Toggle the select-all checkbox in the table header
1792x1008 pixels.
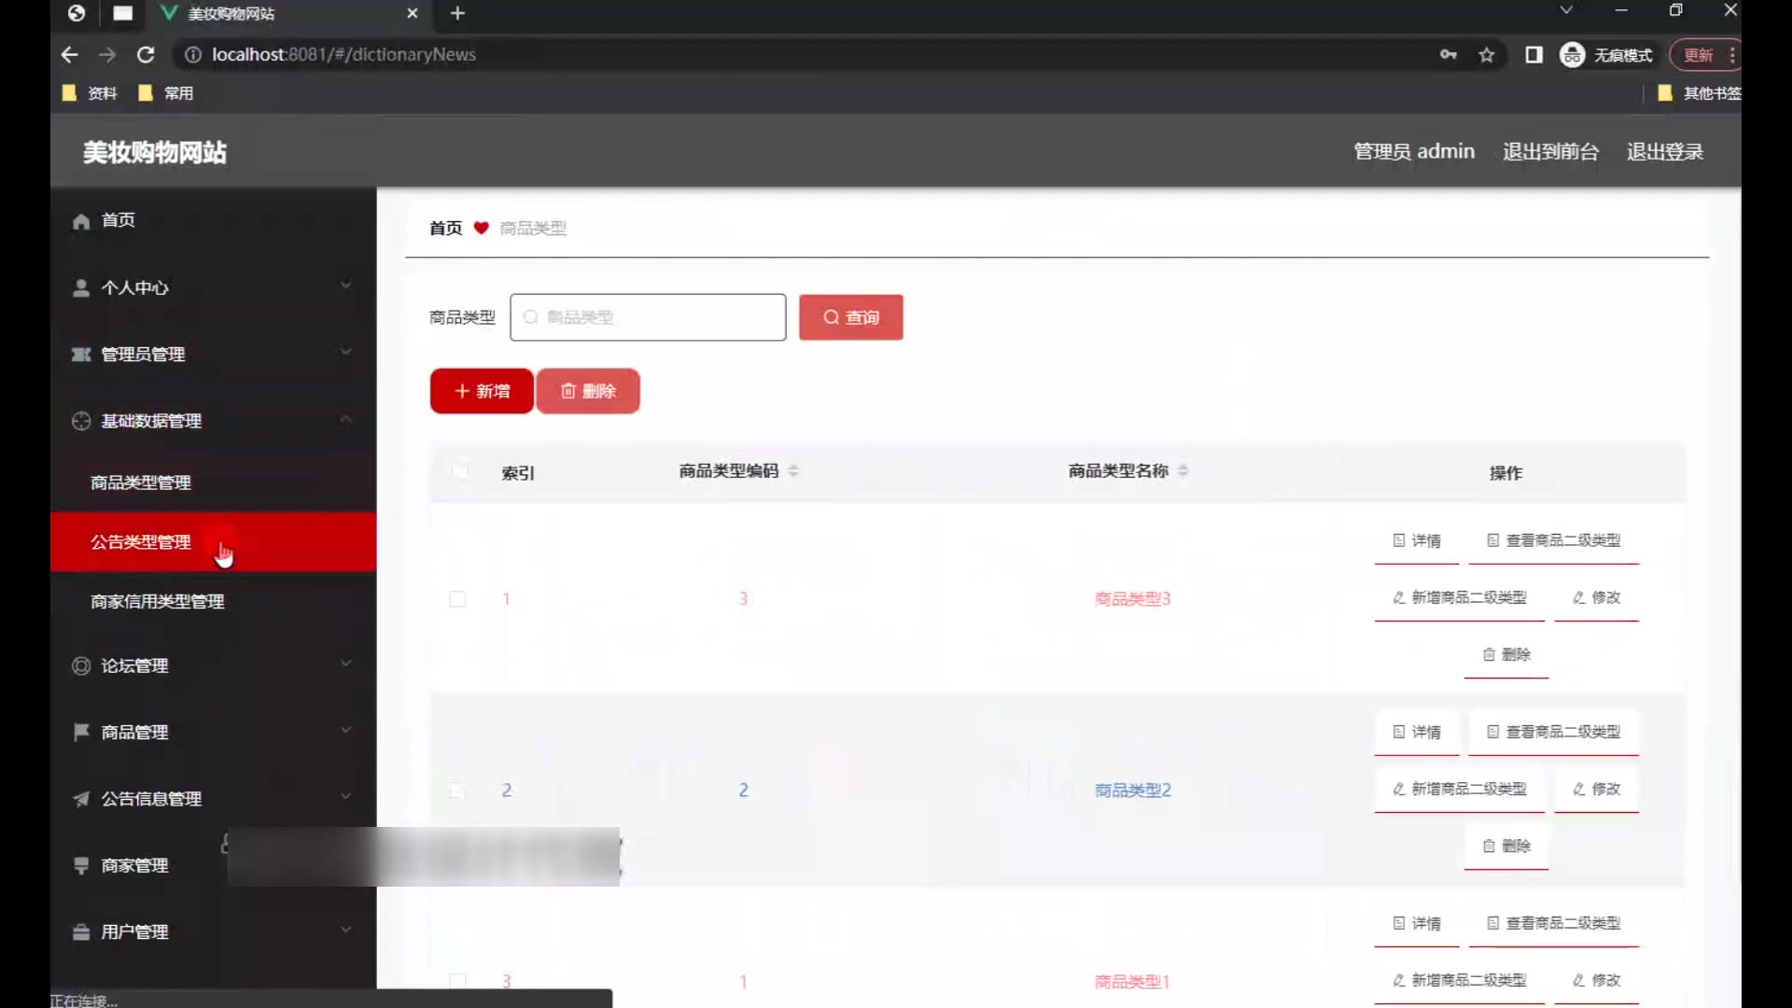click(x=459, y=471)
